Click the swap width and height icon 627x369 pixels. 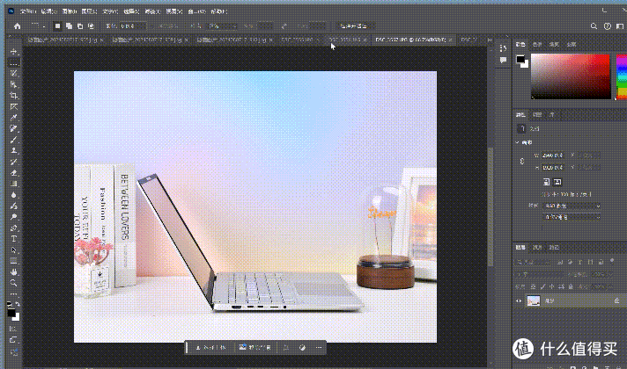tap(284, 26)
